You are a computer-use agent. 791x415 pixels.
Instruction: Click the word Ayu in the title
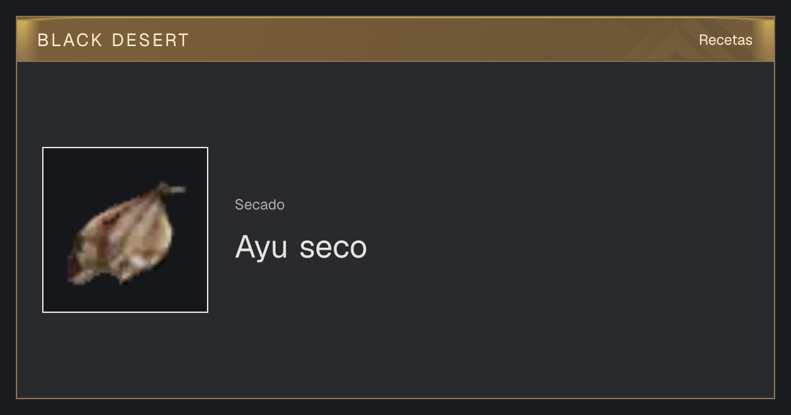[x=261, y=248]
